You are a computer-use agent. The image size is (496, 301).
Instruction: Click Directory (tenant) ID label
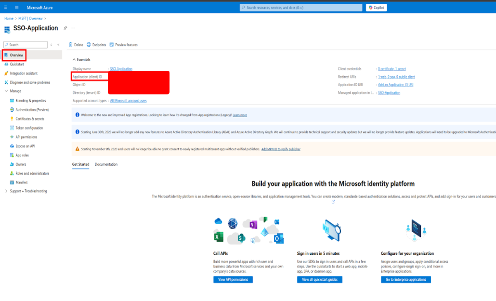click(x=86, y=93)
